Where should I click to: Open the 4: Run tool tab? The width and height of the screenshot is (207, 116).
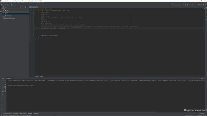pyautogui.click(x=30, y=113)
